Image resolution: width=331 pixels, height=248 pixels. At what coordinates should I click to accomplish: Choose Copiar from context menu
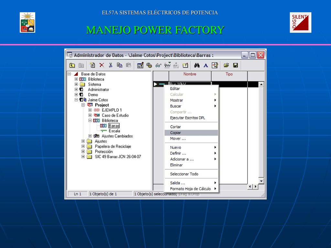pos(191,133)
